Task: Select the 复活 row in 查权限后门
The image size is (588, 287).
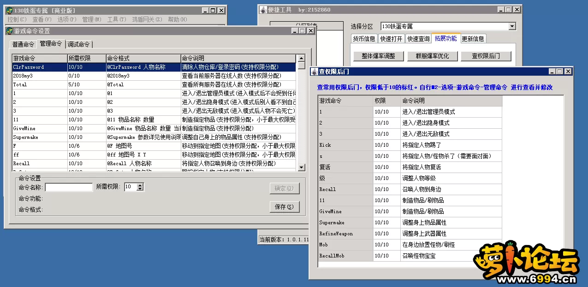Action: 410,167
